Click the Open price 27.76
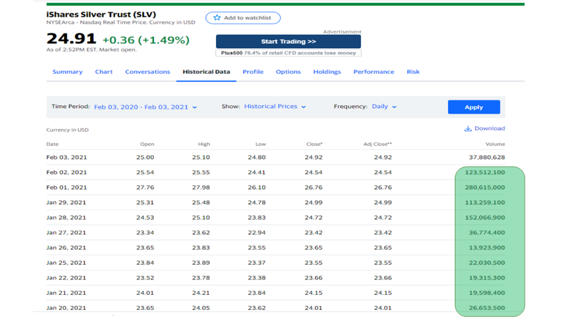Viewport: 588px width, 331px height. pos(145,187)
